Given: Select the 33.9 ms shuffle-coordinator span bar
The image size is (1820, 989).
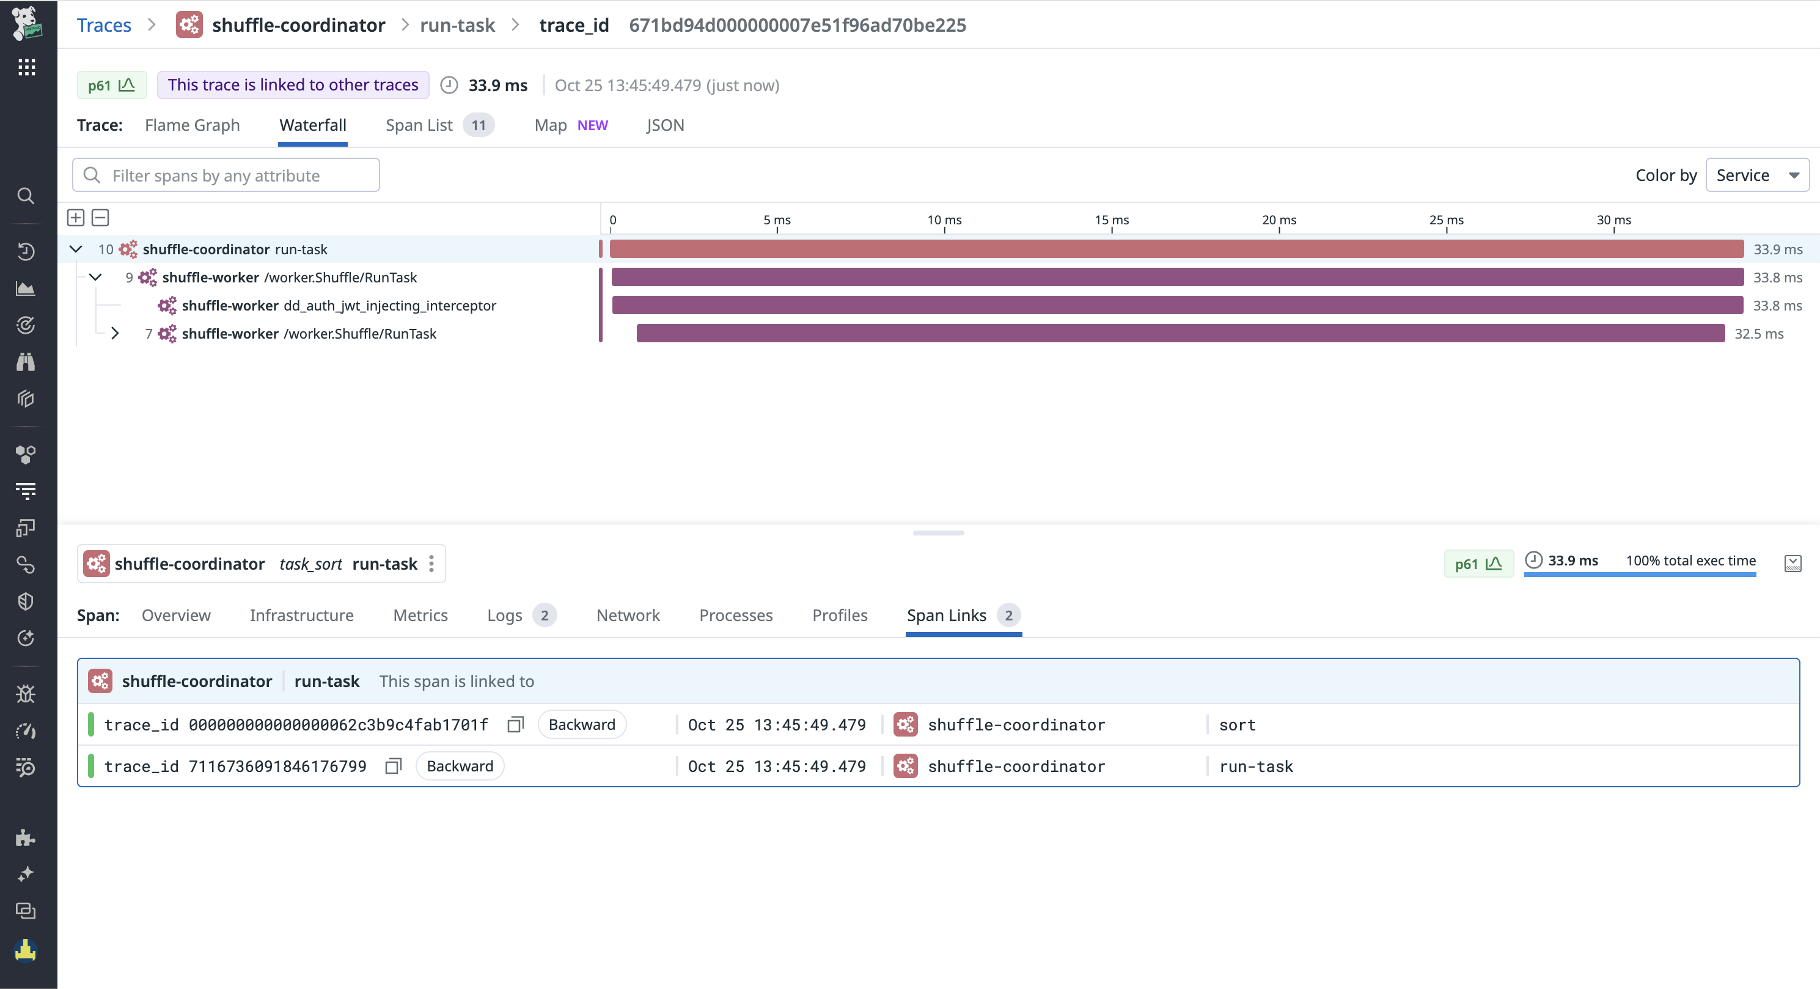Looking at the screenshot, I should pos(1176,249).
